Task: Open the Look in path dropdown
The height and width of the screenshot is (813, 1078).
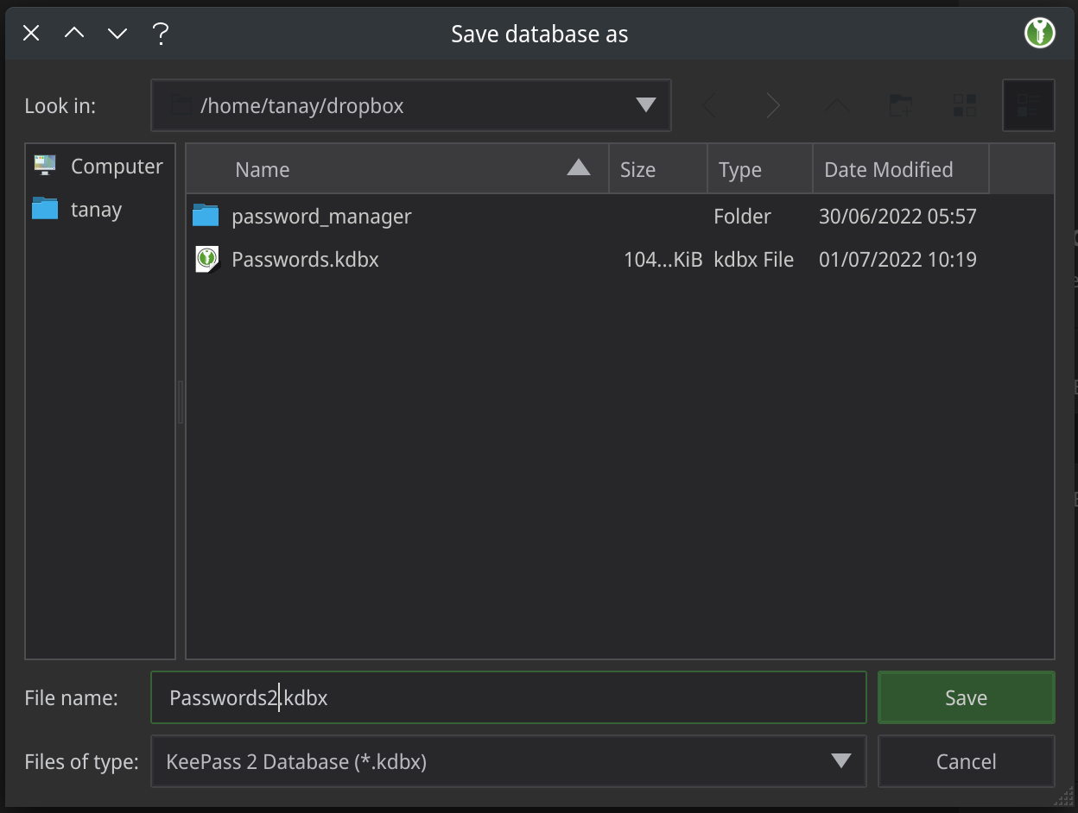Action: [644, 105]
